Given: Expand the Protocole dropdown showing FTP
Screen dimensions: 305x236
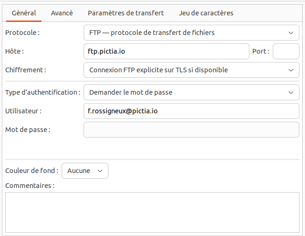Looking at the screenshot, I should [x=191, y=33].
